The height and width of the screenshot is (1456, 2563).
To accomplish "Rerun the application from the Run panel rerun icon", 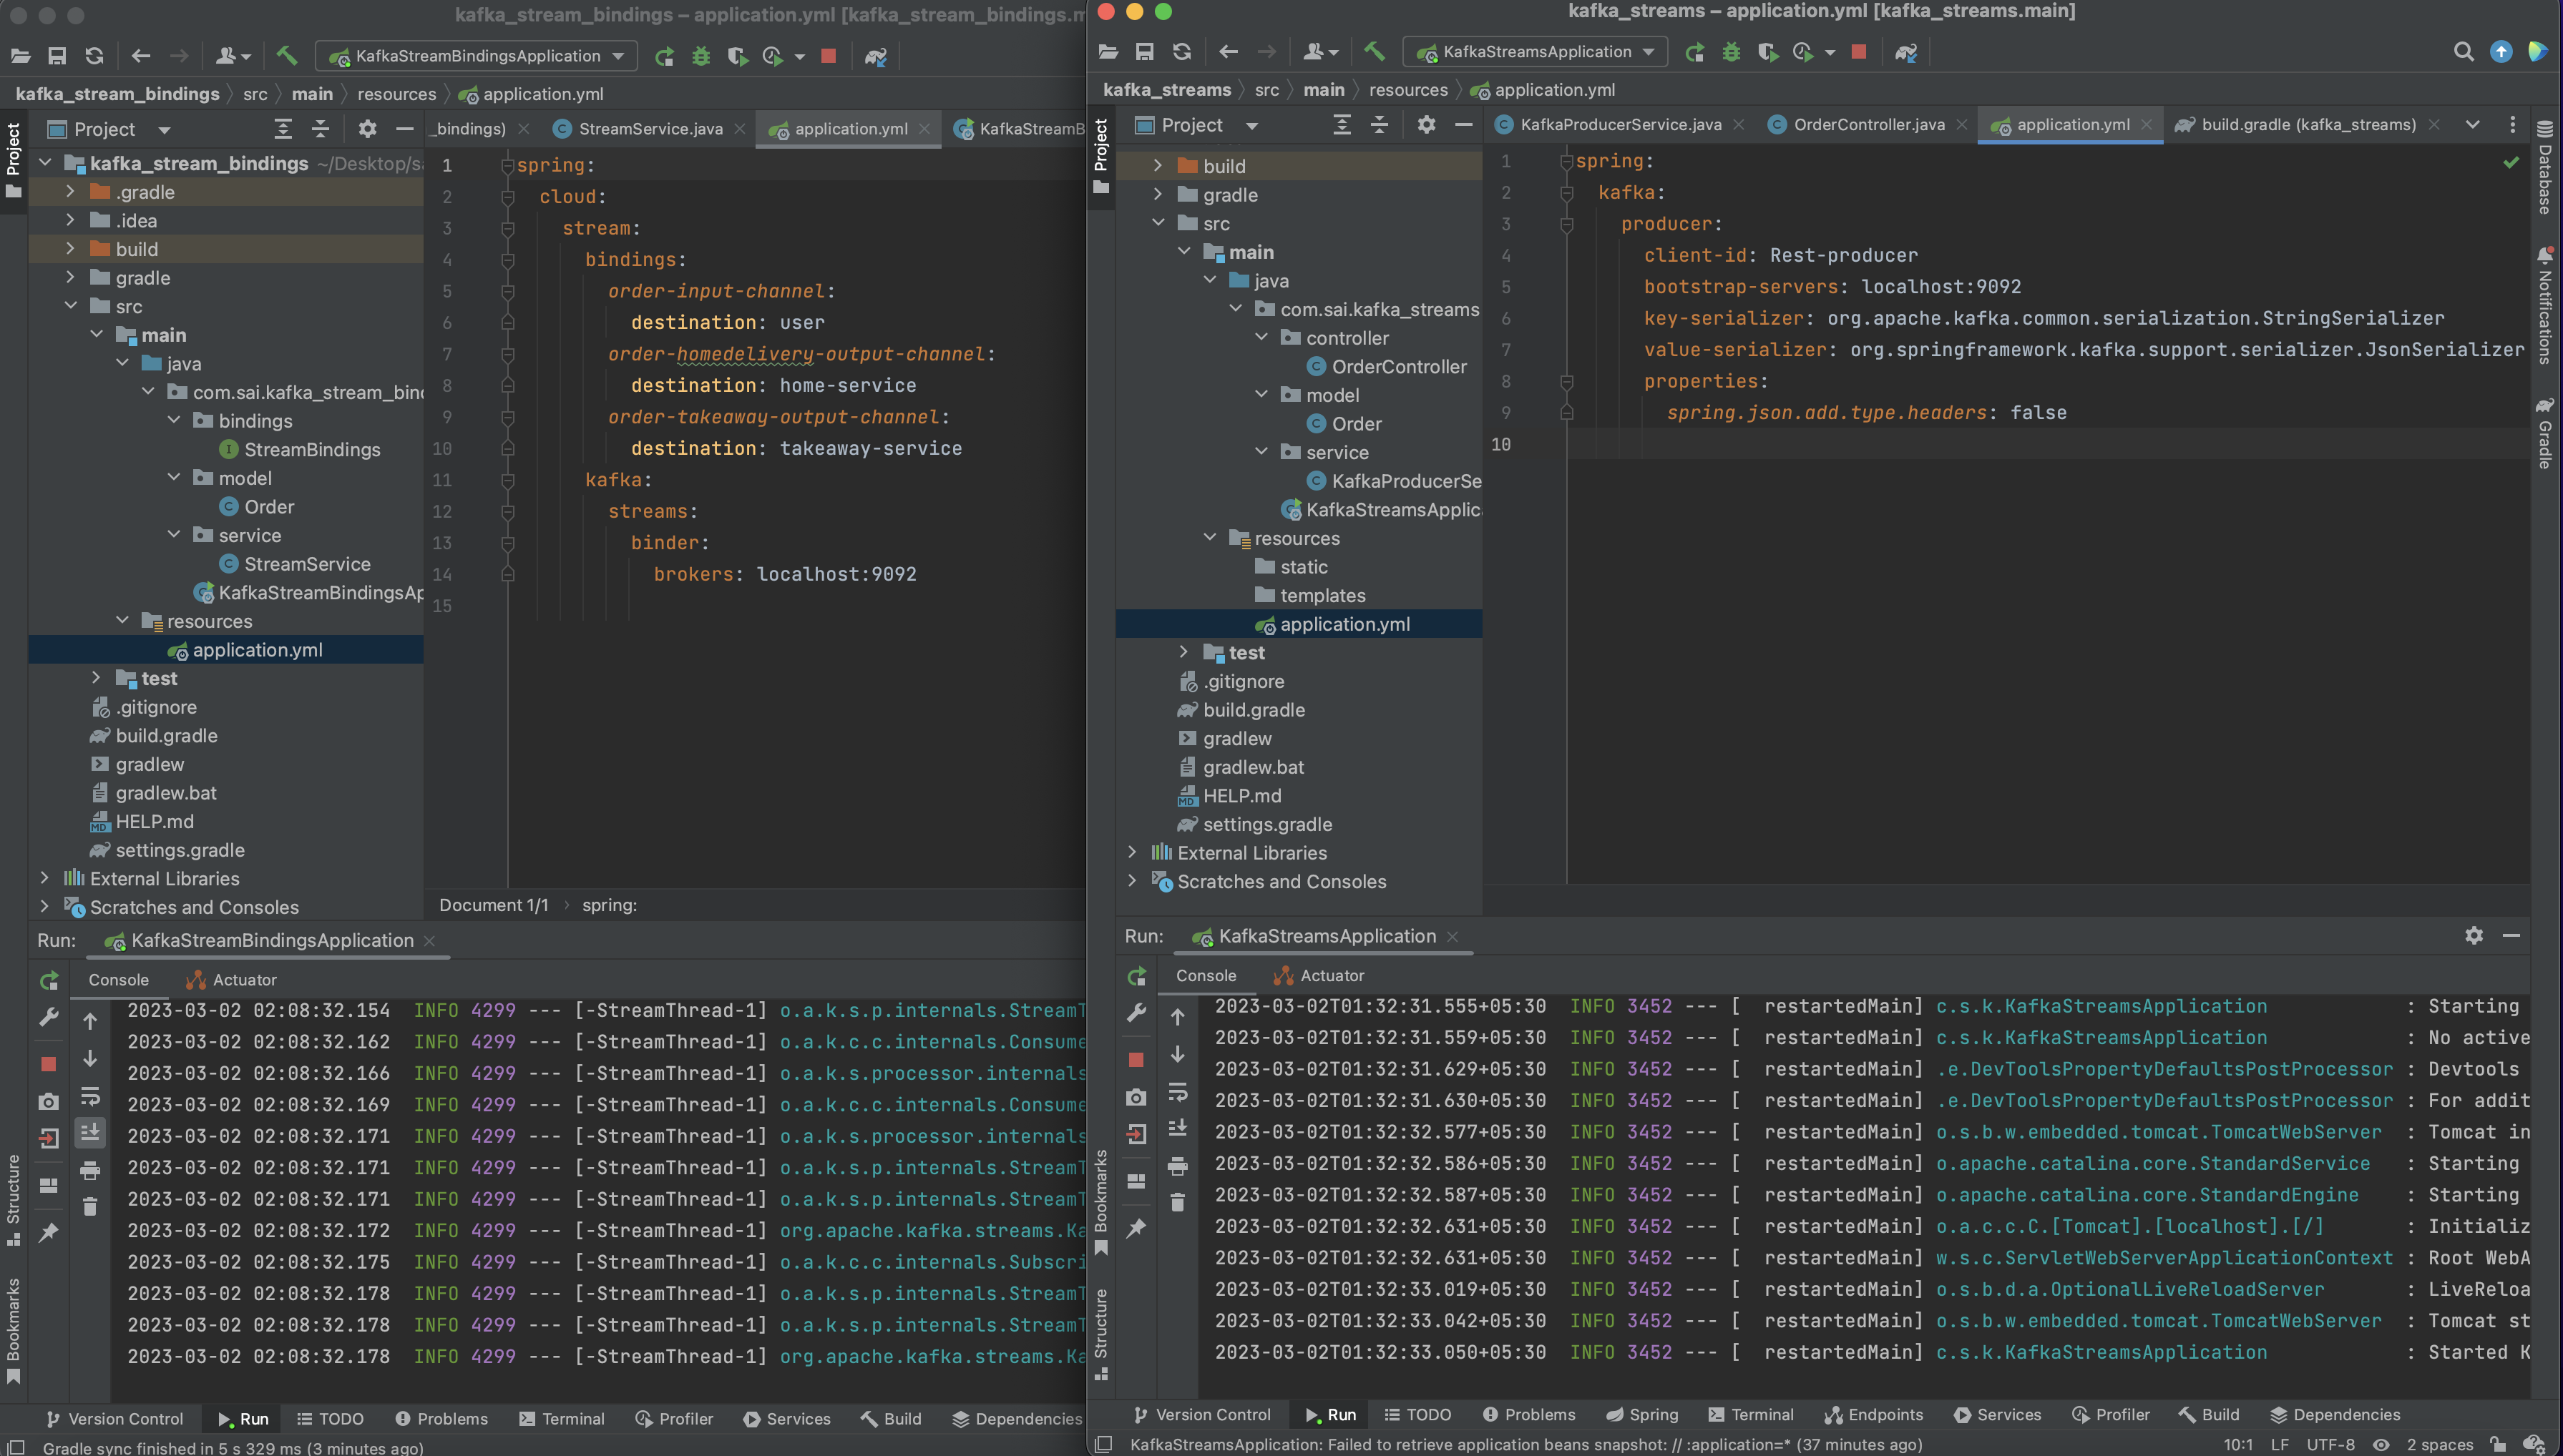I will [x=1136, y=976].
